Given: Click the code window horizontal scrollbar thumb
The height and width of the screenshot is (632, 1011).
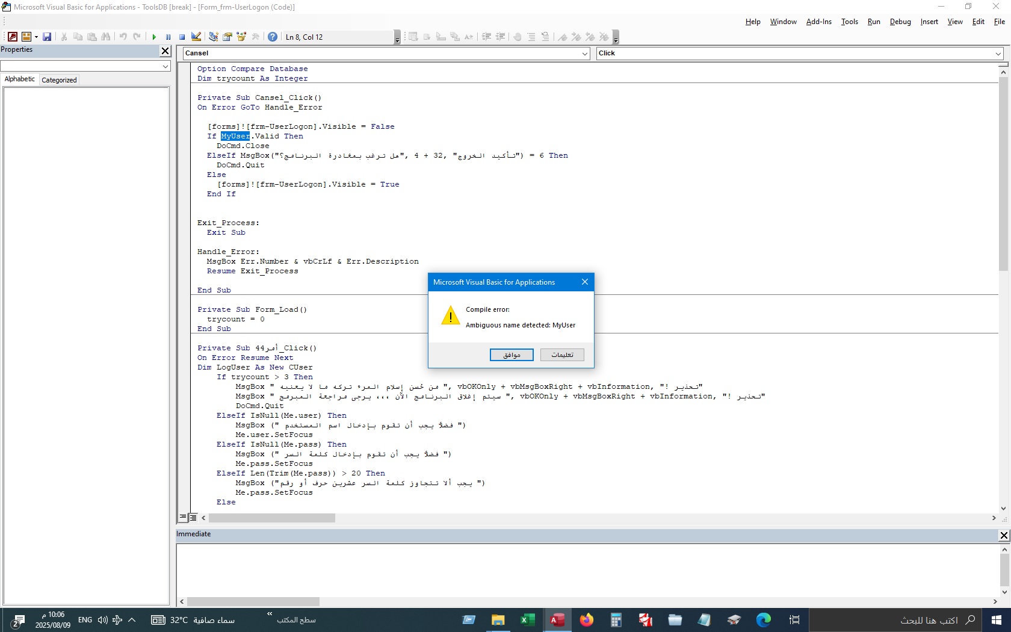Looking at the screenshot, I should 272,518.
